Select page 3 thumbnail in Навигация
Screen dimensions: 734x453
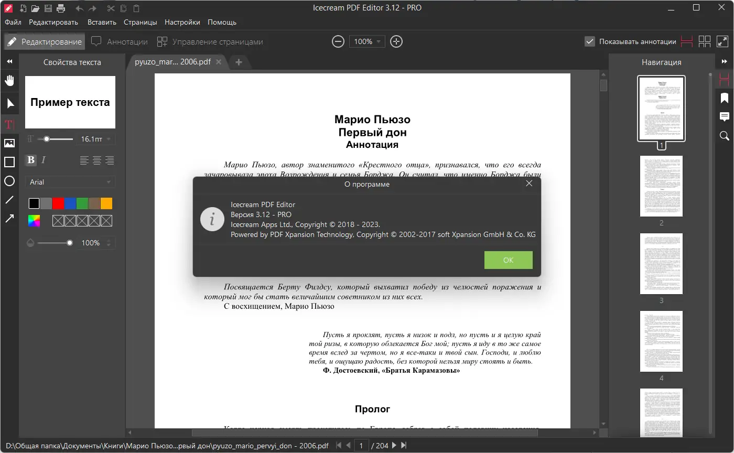tap(662, 264)
